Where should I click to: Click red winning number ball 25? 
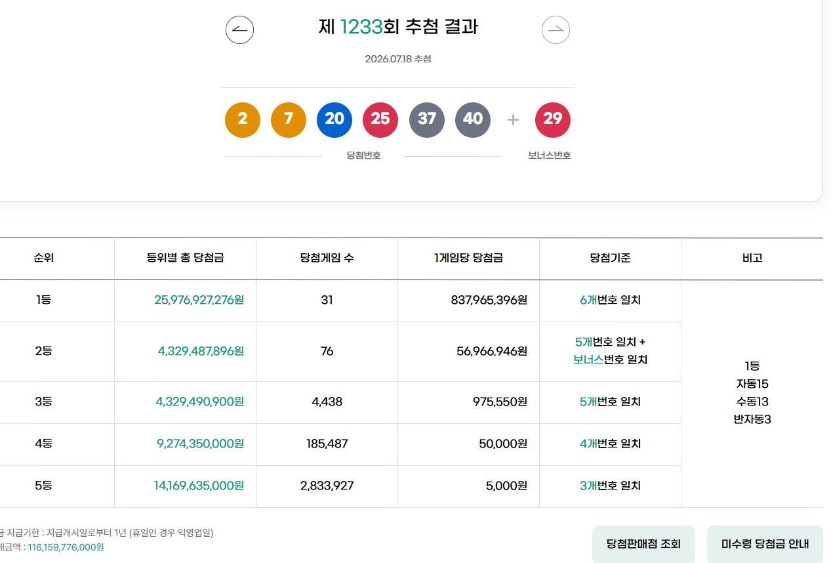pyautogui.click(x=380, y=120)
